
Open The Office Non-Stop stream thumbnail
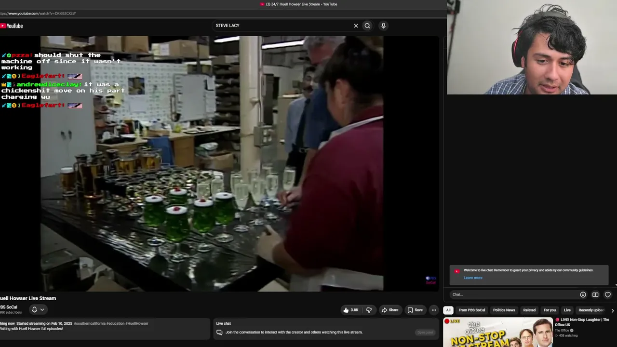pyautogui.click(x=498, y=332)
